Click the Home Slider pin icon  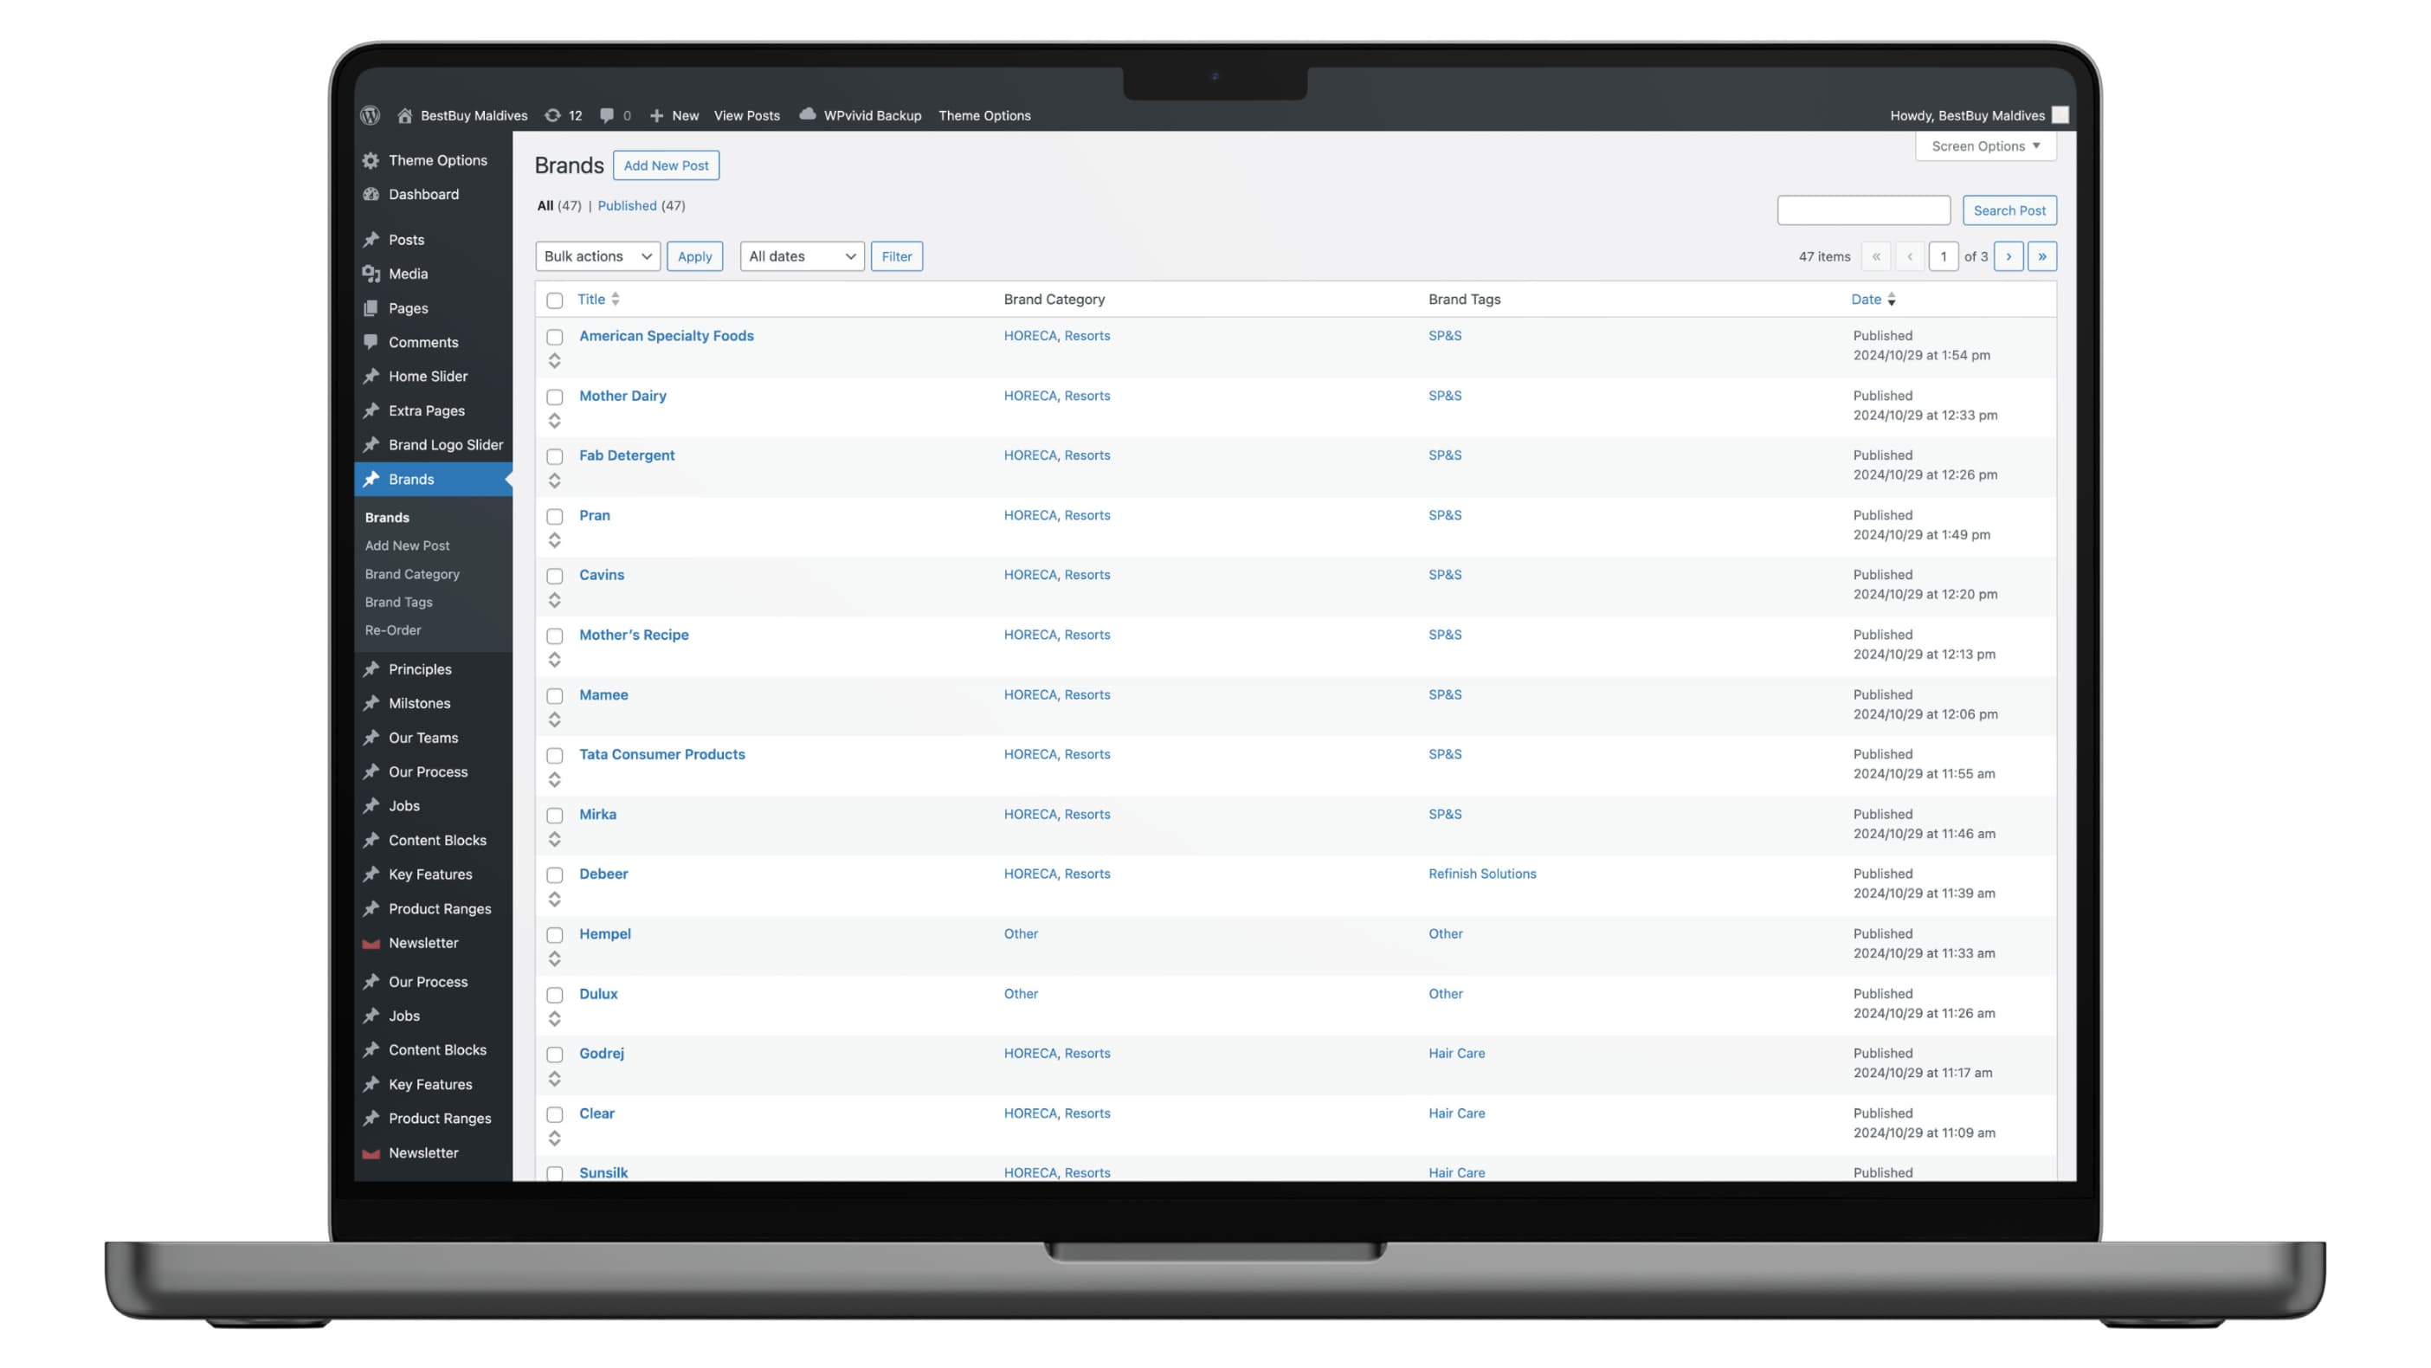371,377
